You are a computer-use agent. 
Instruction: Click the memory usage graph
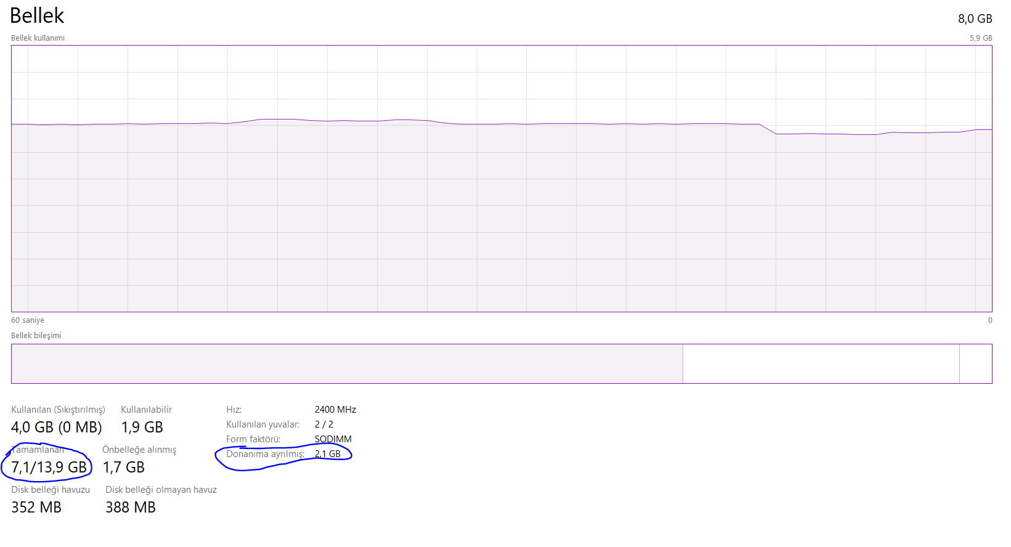tap(501, 179)
